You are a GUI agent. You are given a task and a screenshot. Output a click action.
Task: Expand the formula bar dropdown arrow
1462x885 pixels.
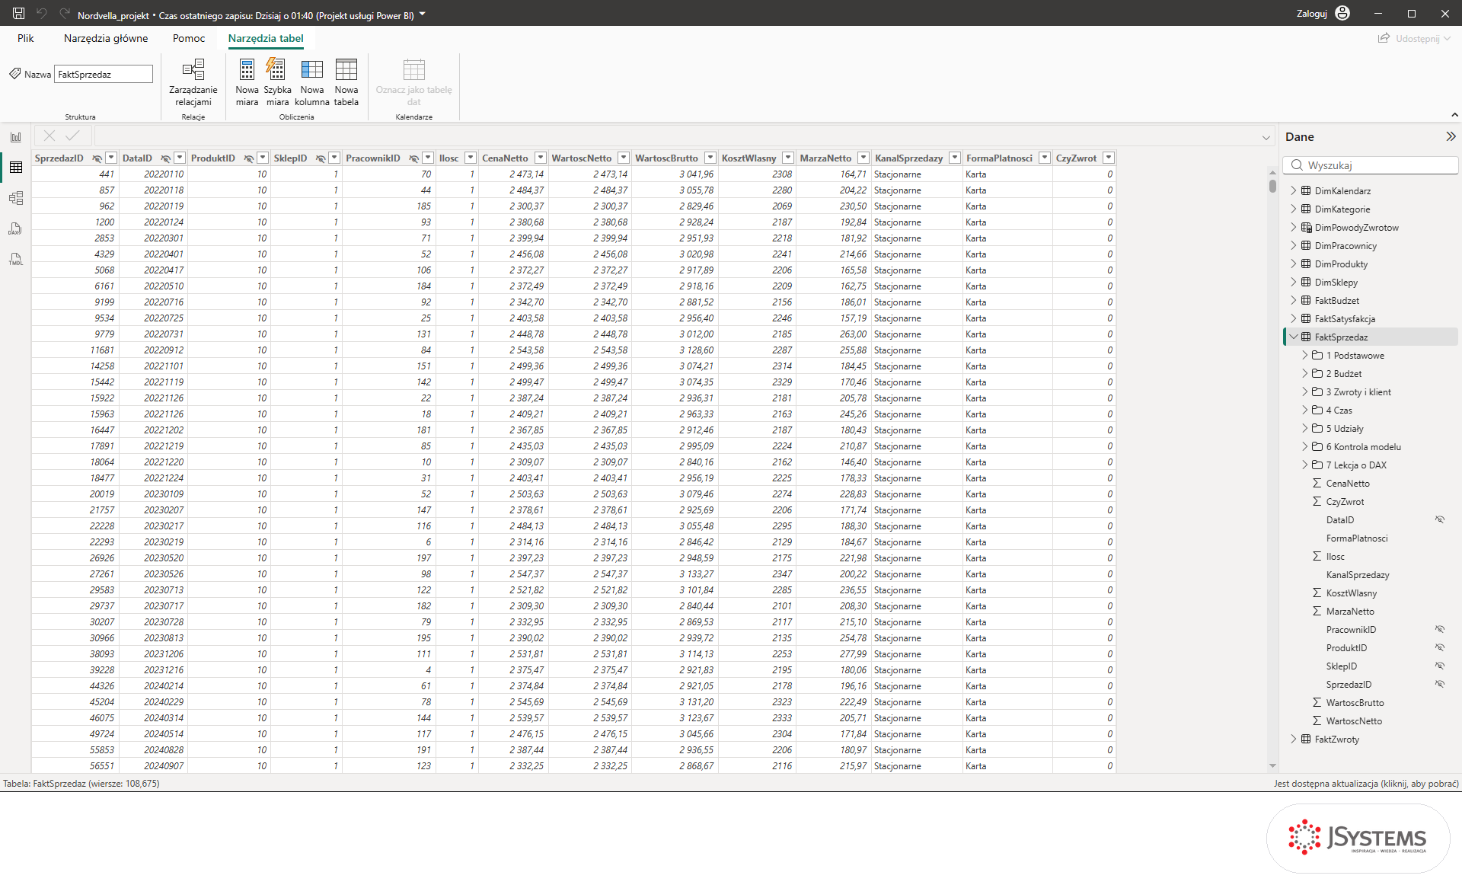[1266, 137]
